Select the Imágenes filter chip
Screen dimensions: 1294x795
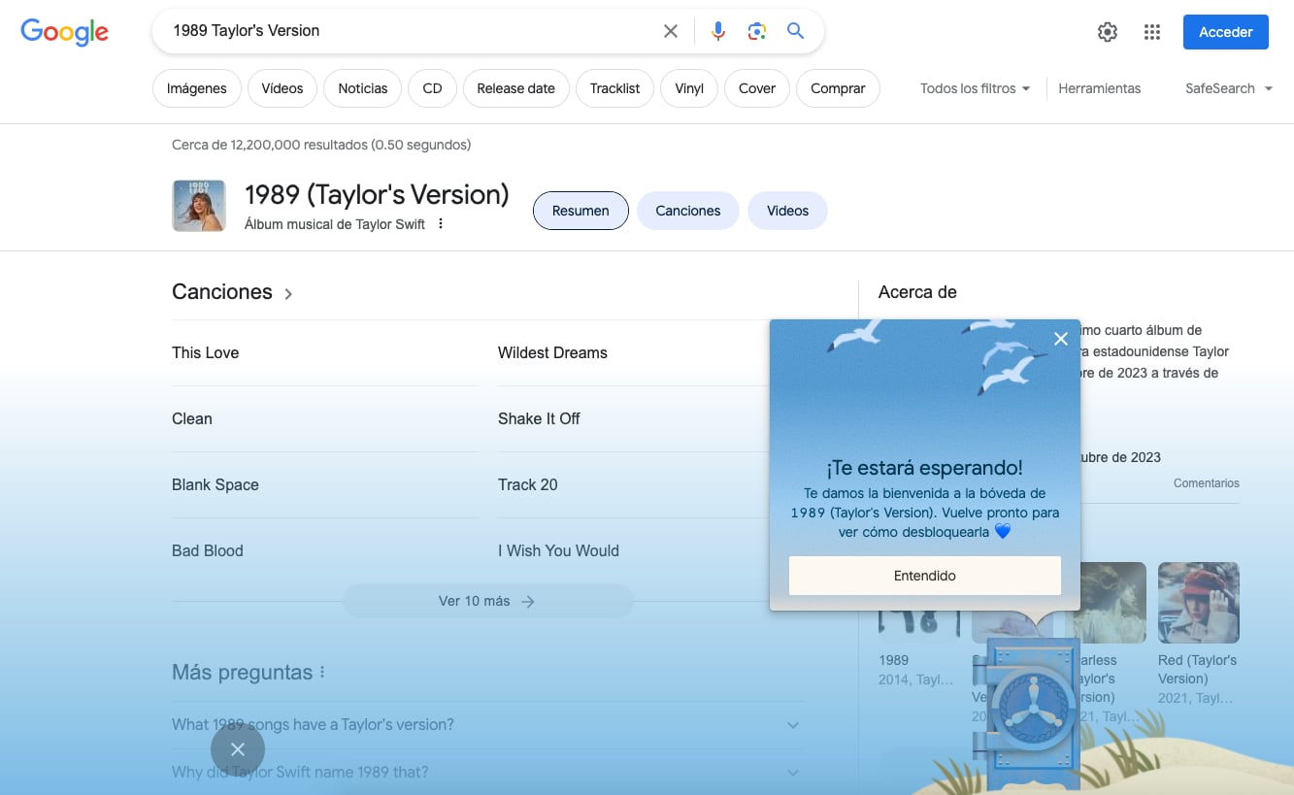pos(196,88)
